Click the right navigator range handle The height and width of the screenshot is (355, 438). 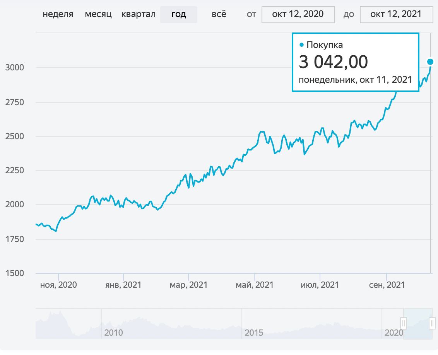click(432, 323)
